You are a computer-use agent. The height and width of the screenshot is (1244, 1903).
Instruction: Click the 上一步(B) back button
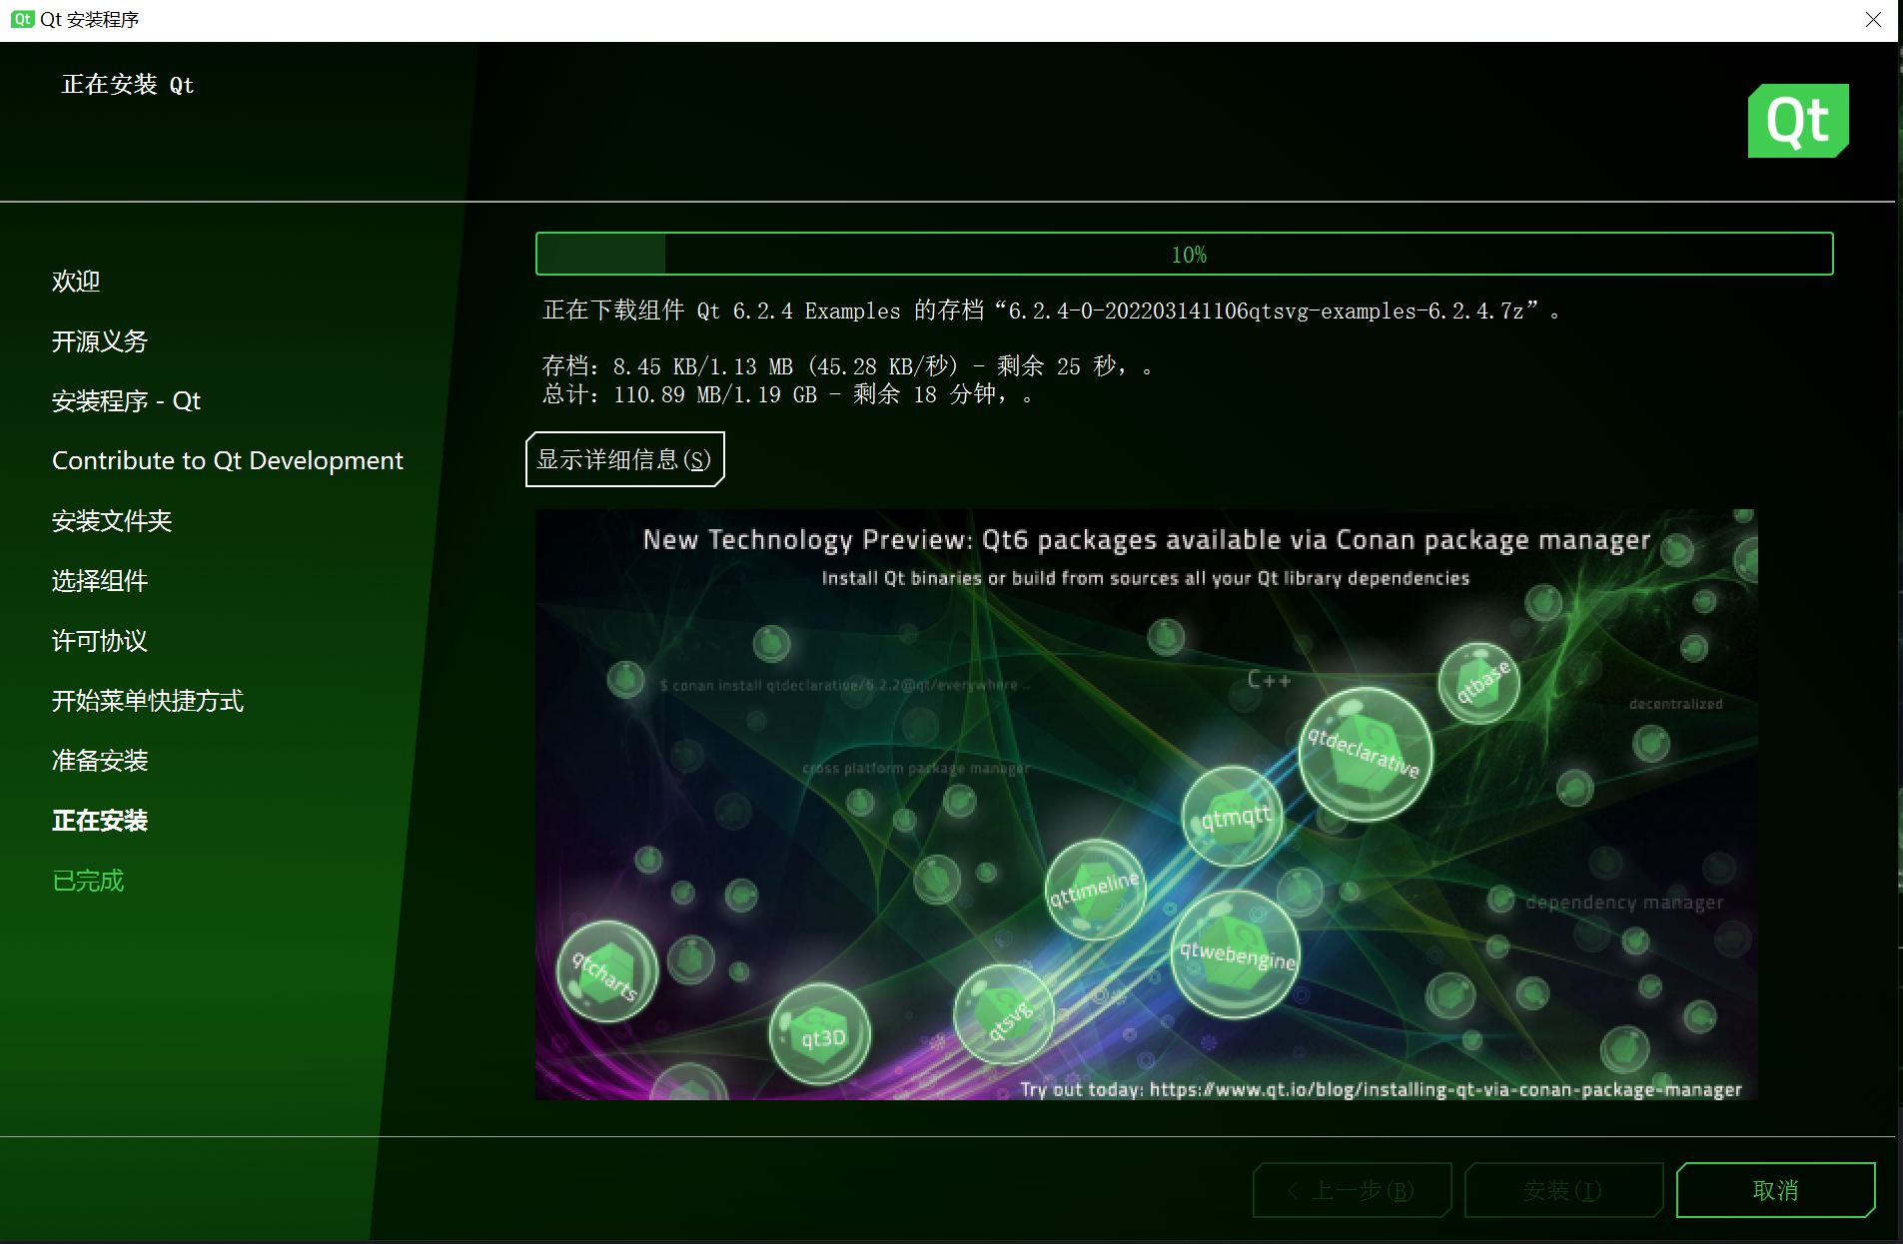point(1352,1190)
